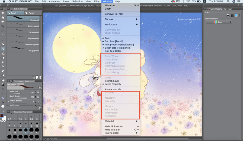Open sub tool detail wrench icon
243x141 pixels.
tap(40, 108)
